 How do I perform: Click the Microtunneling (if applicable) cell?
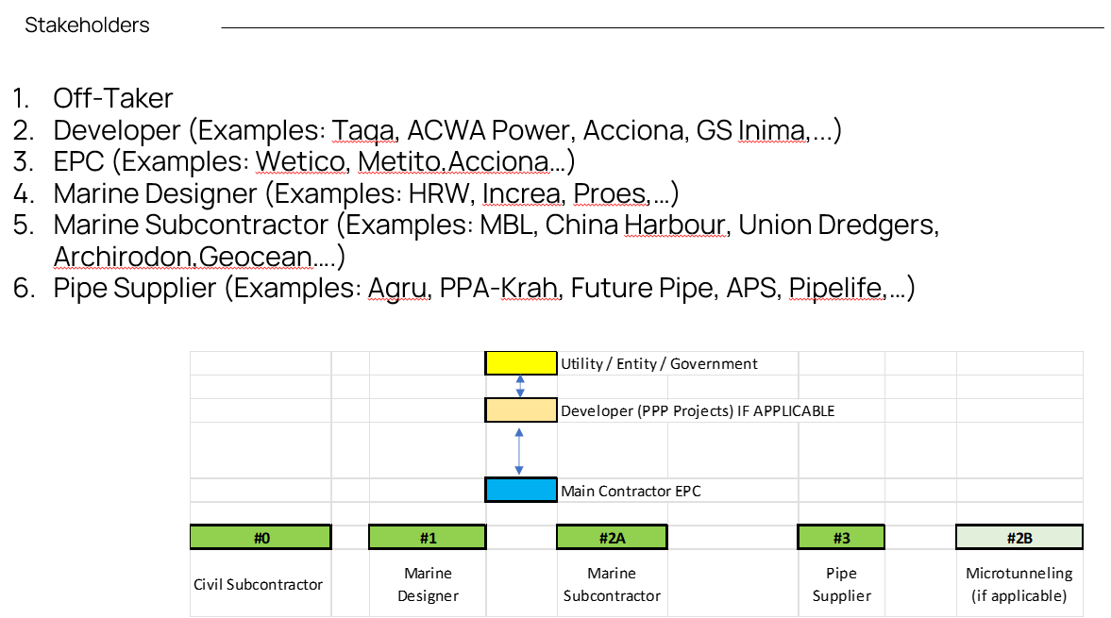1018,584
